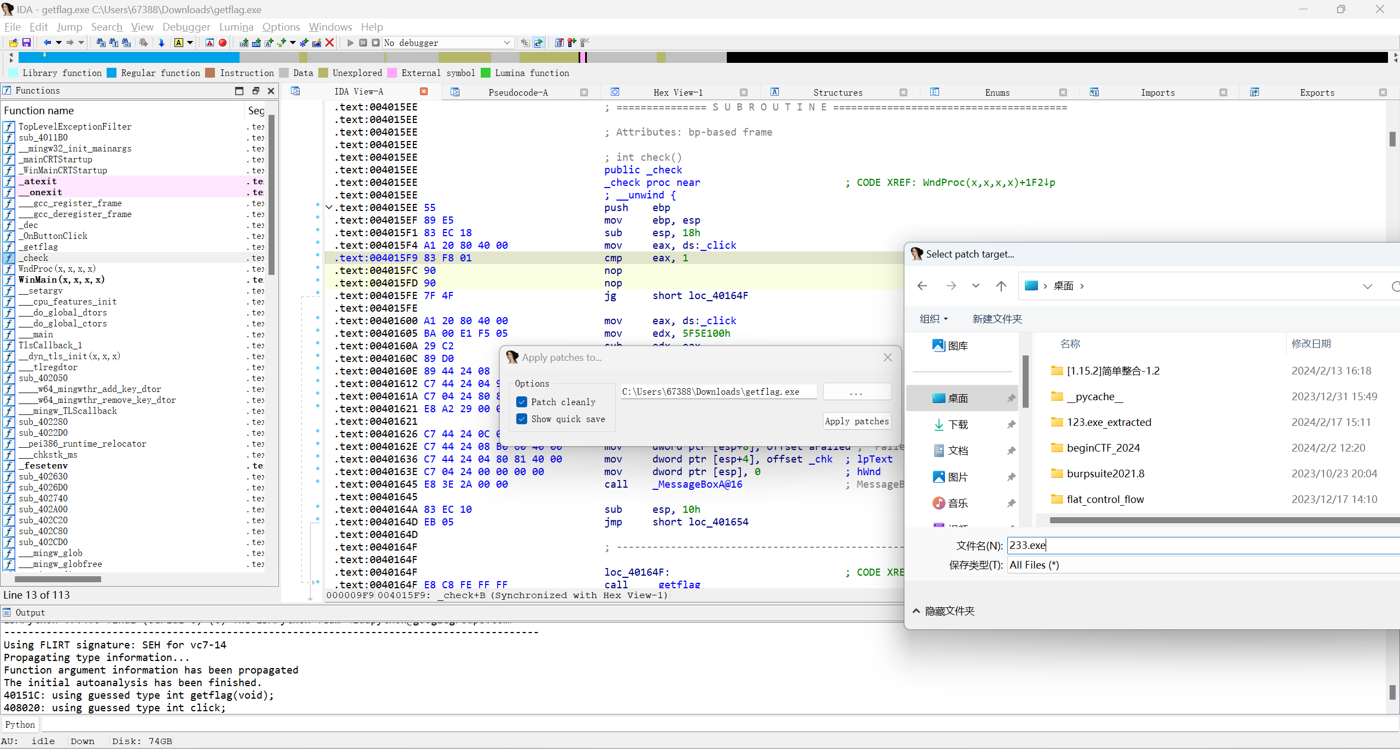The height and width of the screenshot is (749, 1400).
Task: Click the stop process square button
Action: pos(376,43)
